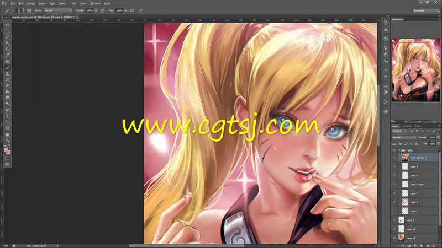The height and width of the screenshot is (248, 442).
Task: Open layer blend mode Normal dropdown
Action: tap(404, 137)
